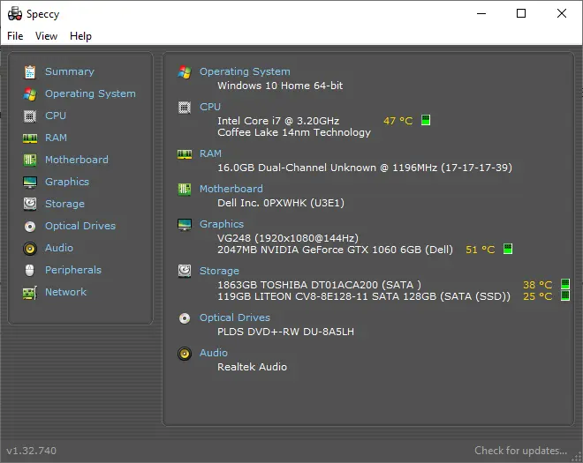Image resolution: width=583 pixels, height=463 pixels.
Task: Click the Realtek Audio text
Action: pyautogui.click(x=252, y=367)
